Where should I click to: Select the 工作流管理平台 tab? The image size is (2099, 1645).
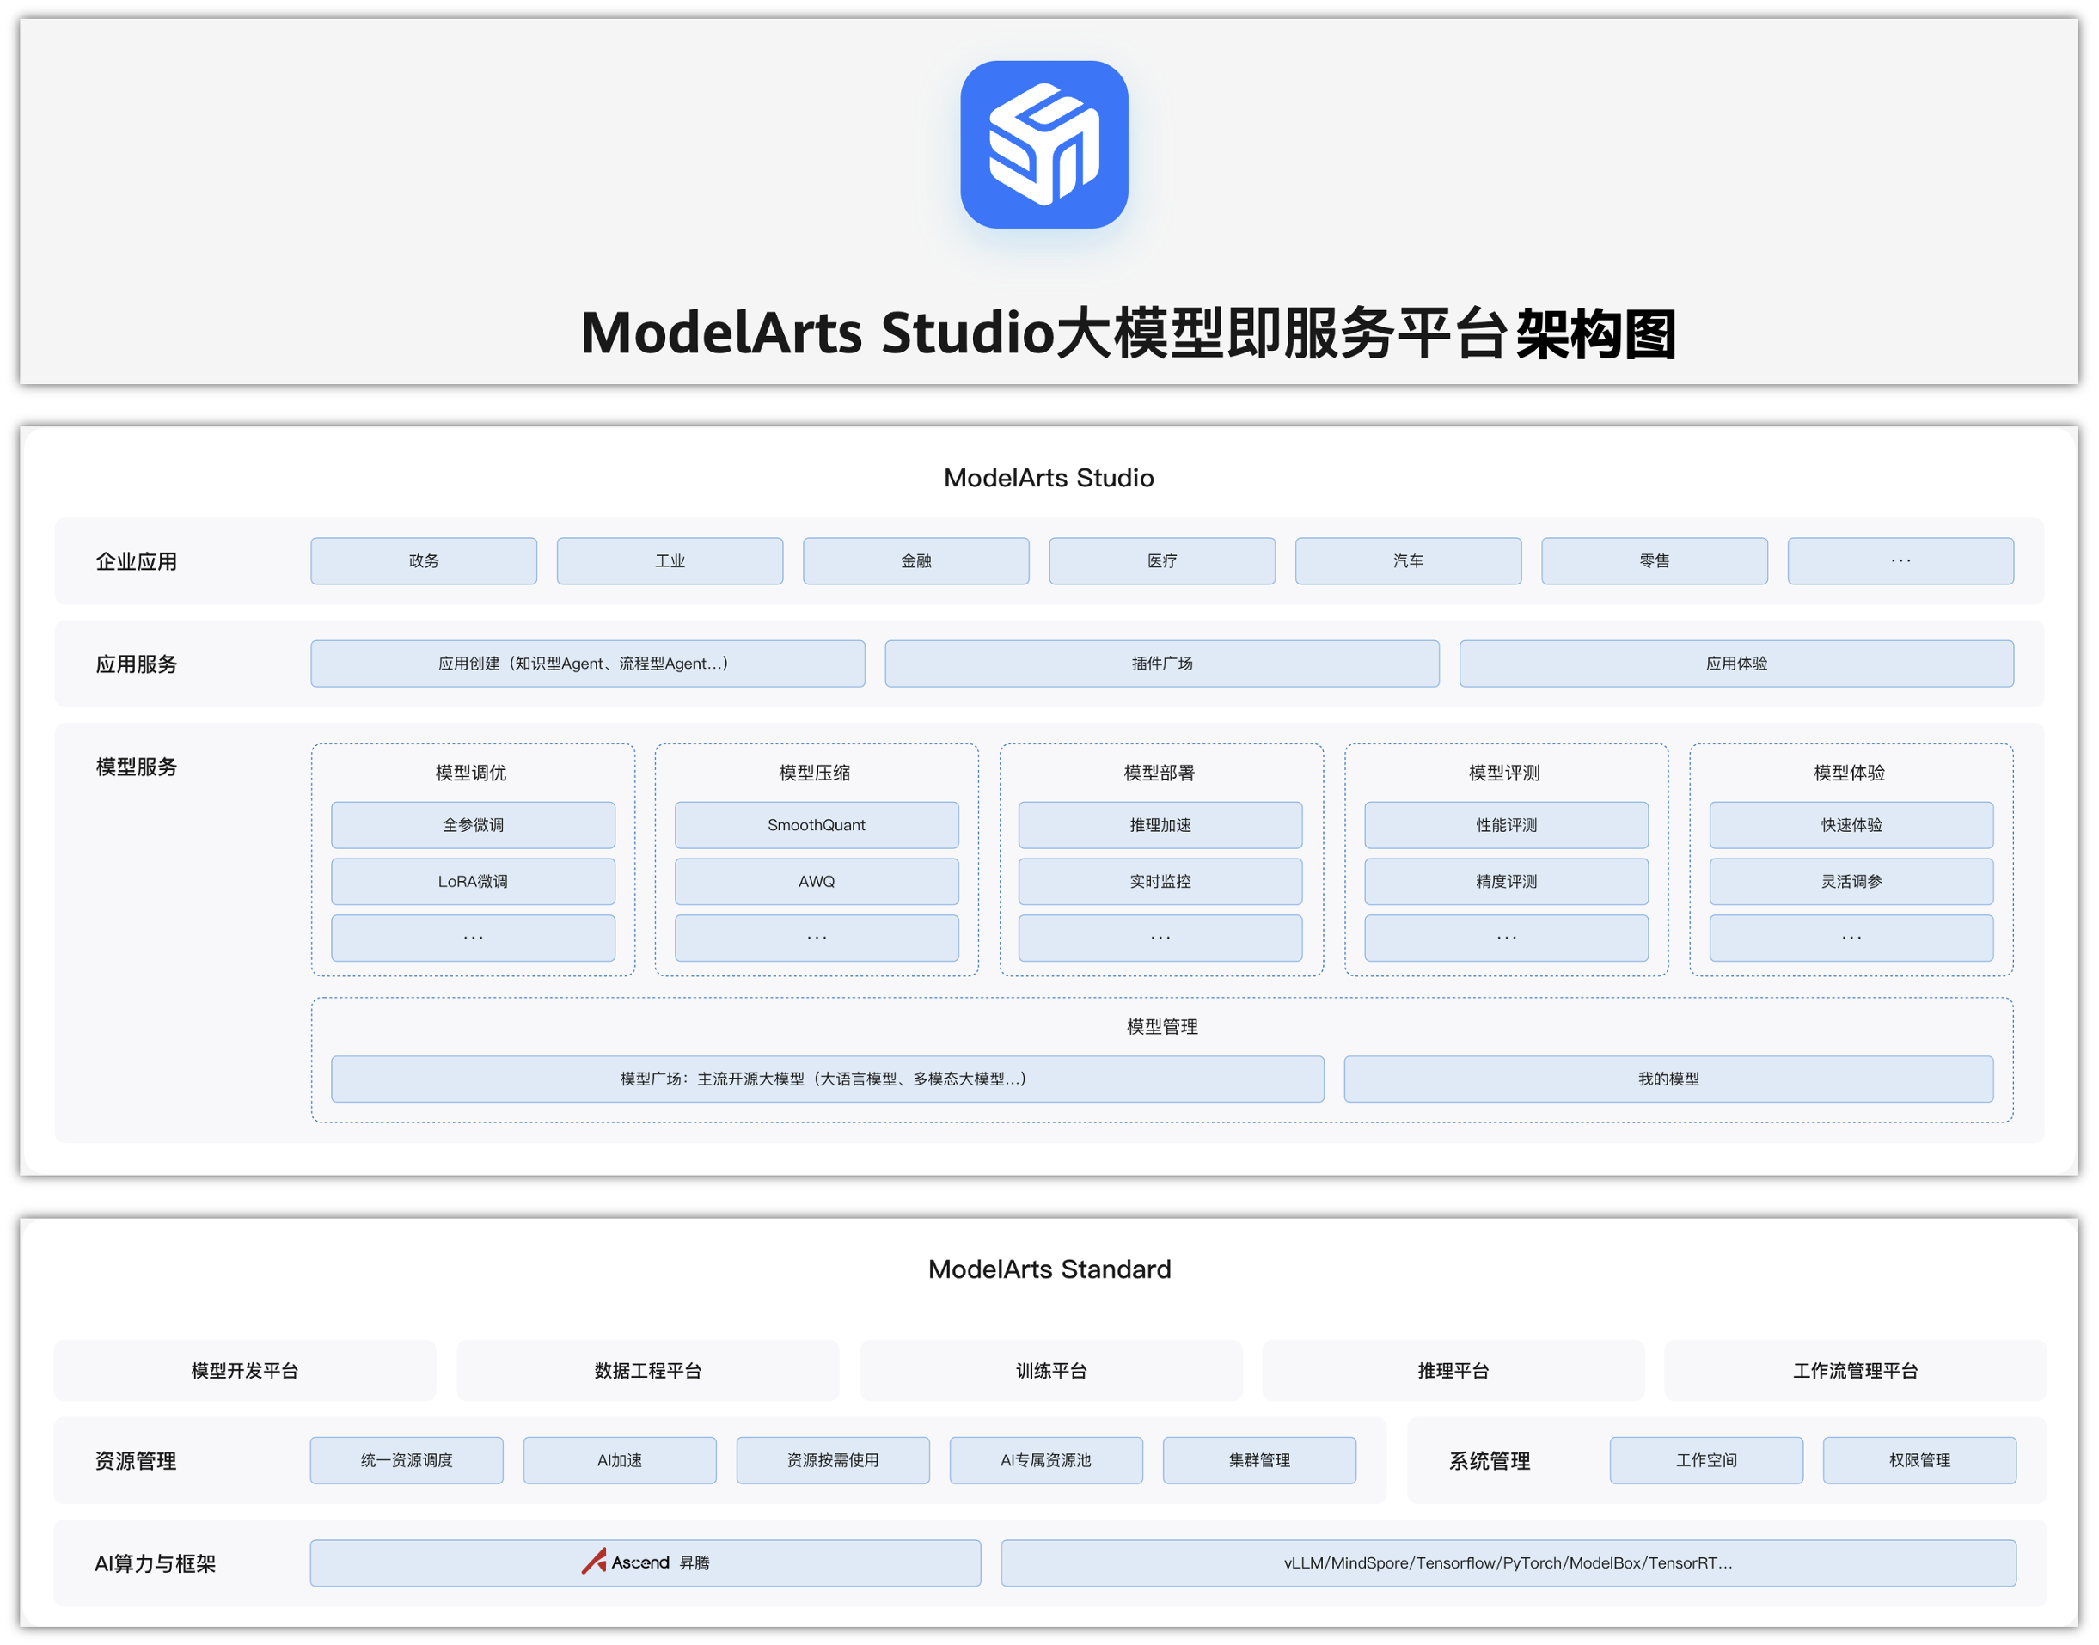point(1853,1370)
